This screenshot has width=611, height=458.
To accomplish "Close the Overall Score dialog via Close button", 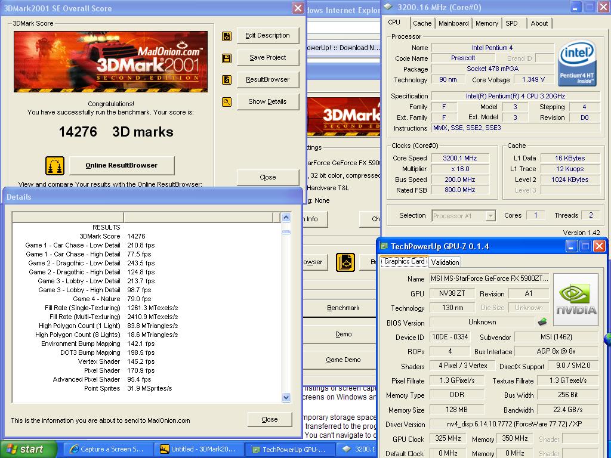I will pos(268,177).
